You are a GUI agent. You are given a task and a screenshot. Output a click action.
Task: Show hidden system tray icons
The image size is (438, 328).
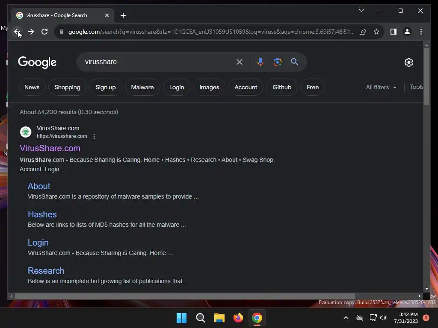(346, 318)
